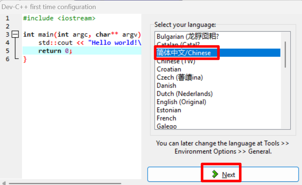
Task: Select Bulgarian language entry
Action: tap(217, 36)
